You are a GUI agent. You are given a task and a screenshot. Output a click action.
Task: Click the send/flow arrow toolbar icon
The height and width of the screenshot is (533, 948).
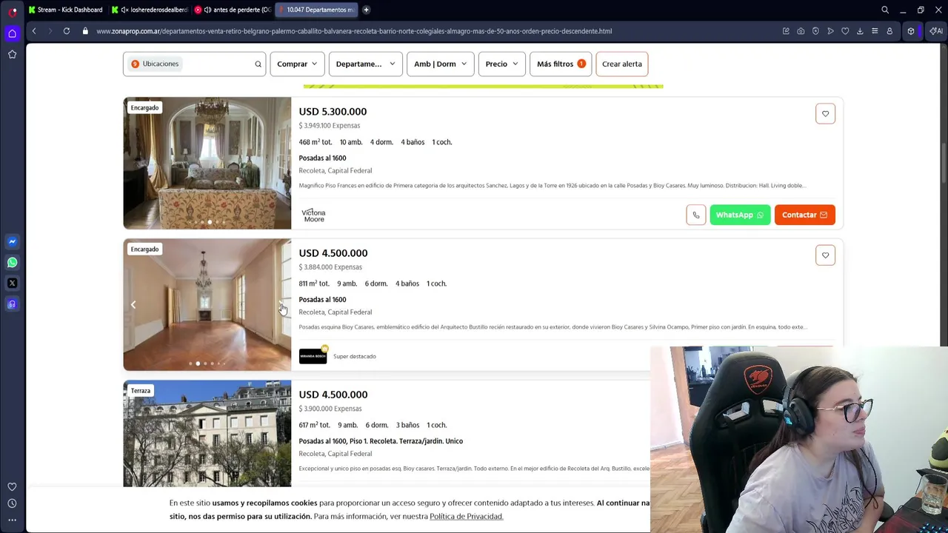tap(830, 31)
